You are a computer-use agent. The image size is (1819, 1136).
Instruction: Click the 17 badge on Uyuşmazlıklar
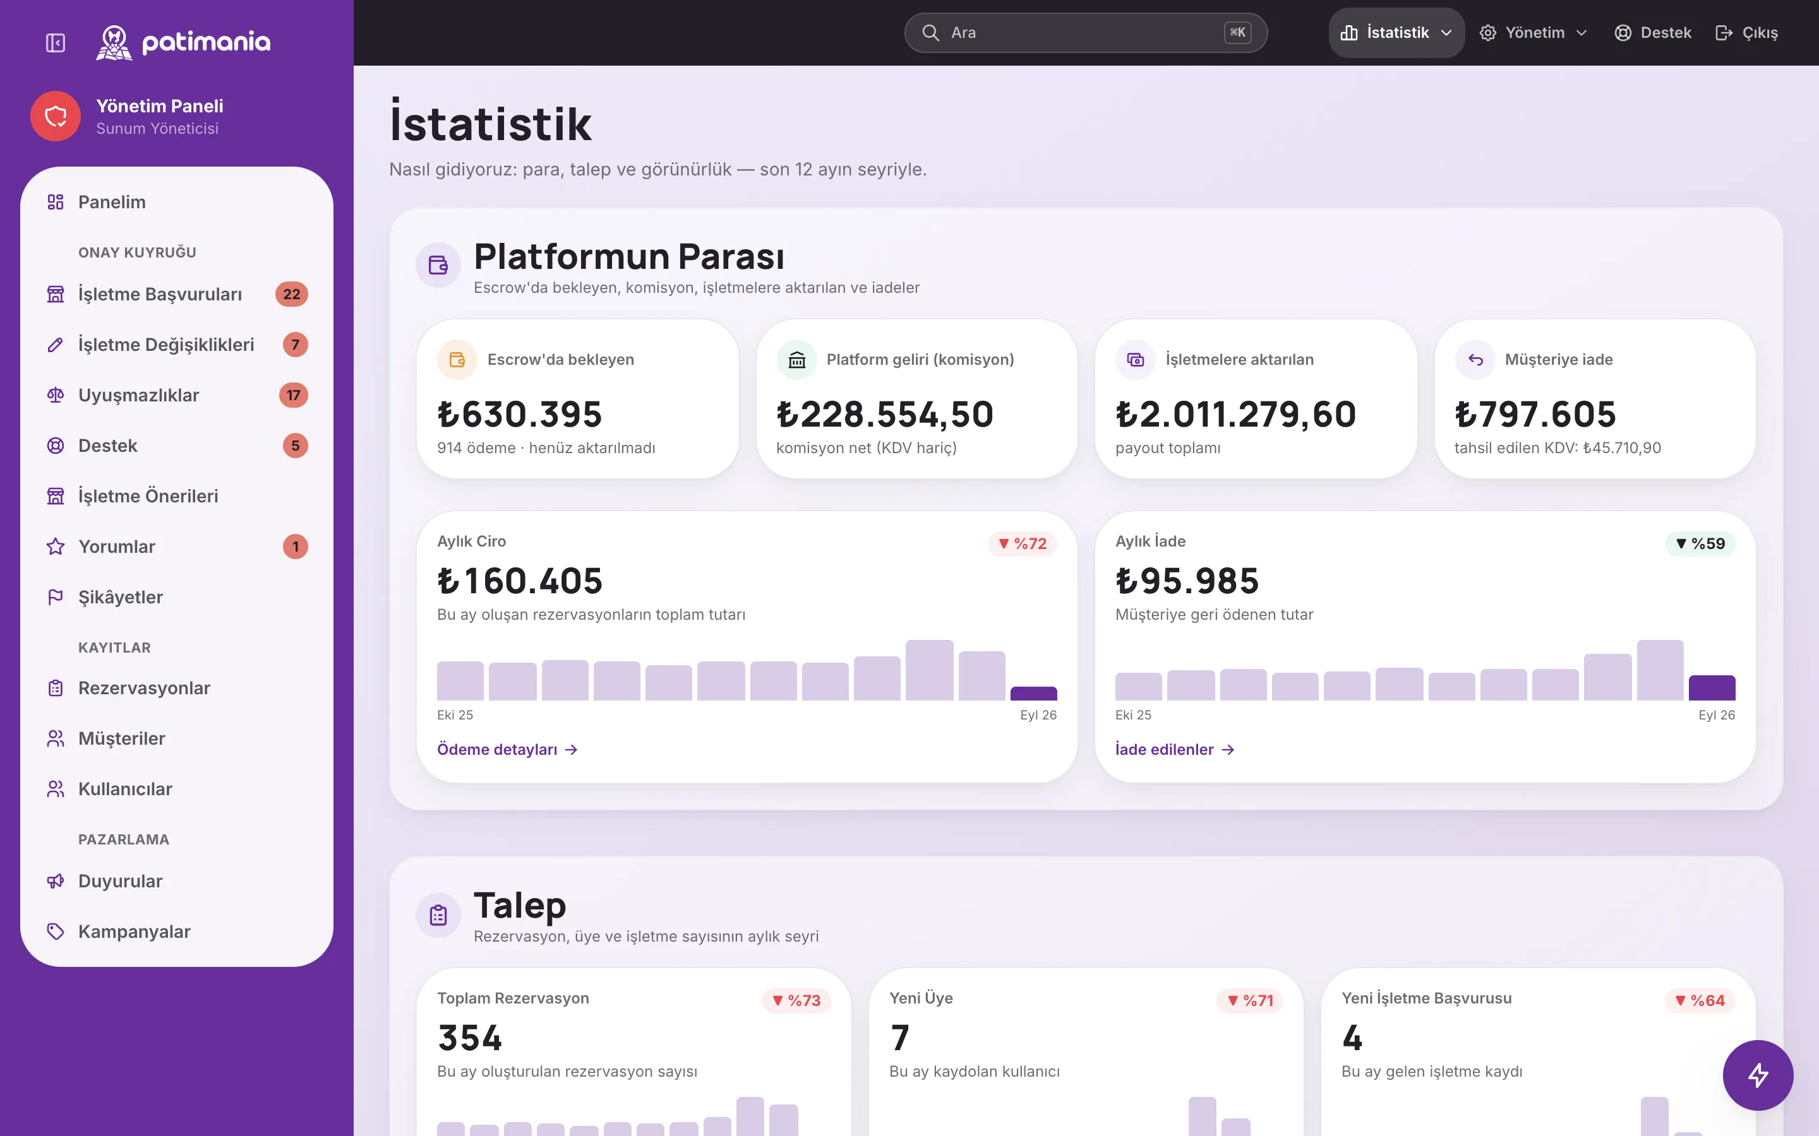pos(293,395)
